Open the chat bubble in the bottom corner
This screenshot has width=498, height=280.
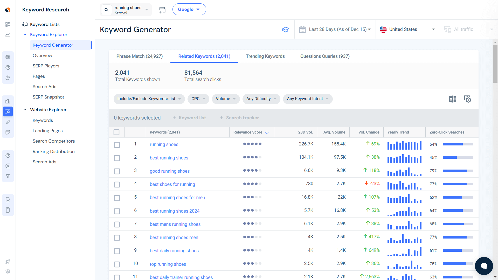[x=484, y=266]
